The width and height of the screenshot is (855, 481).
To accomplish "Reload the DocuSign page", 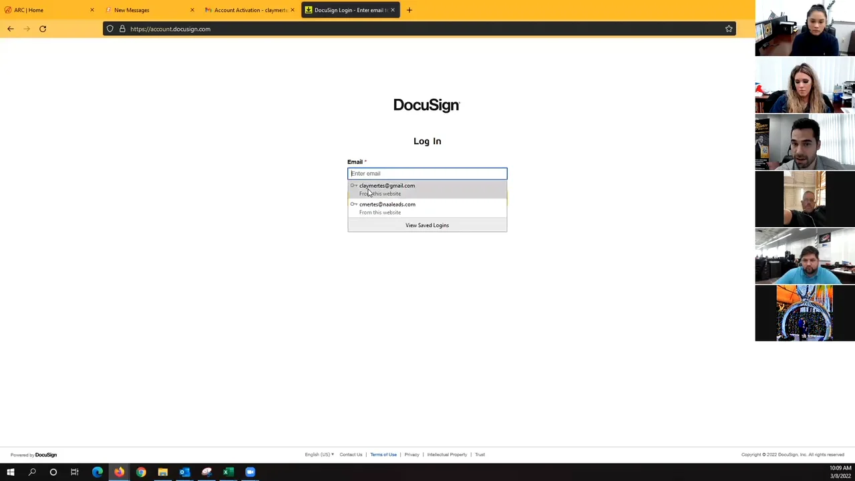I will coord(43,29).
